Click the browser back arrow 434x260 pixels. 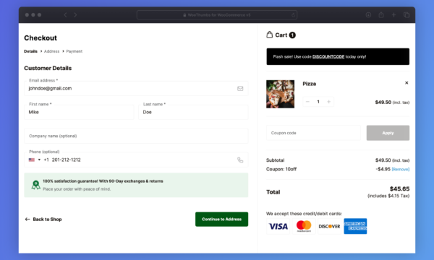[x=65, y=15]
